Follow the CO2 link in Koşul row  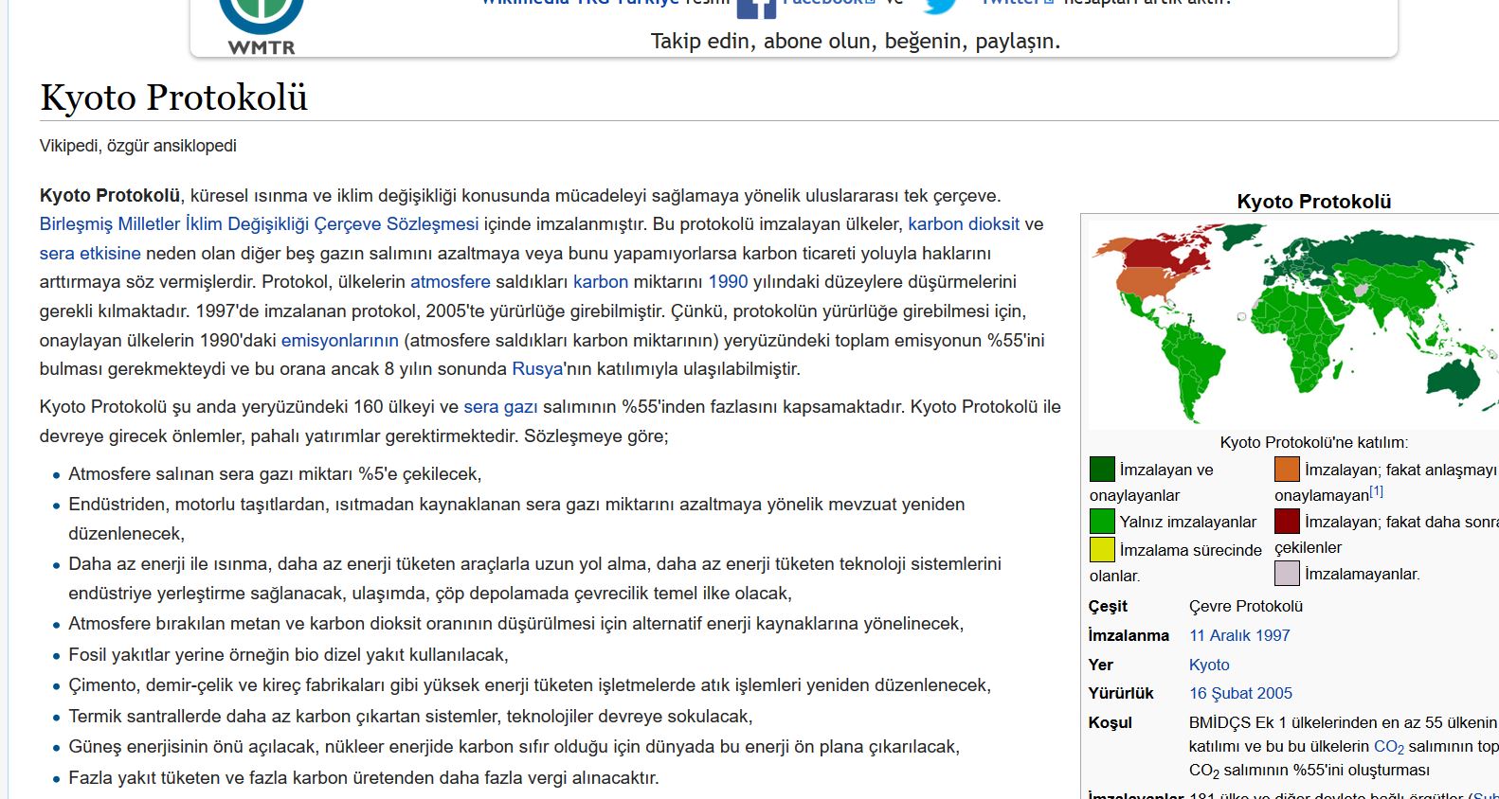tap(1389, 747)
